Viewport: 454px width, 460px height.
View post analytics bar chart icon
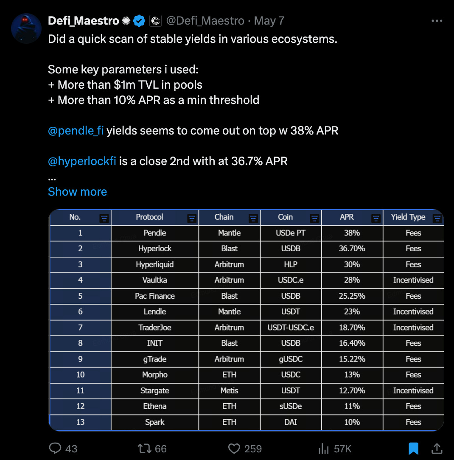tap(323, 448)
